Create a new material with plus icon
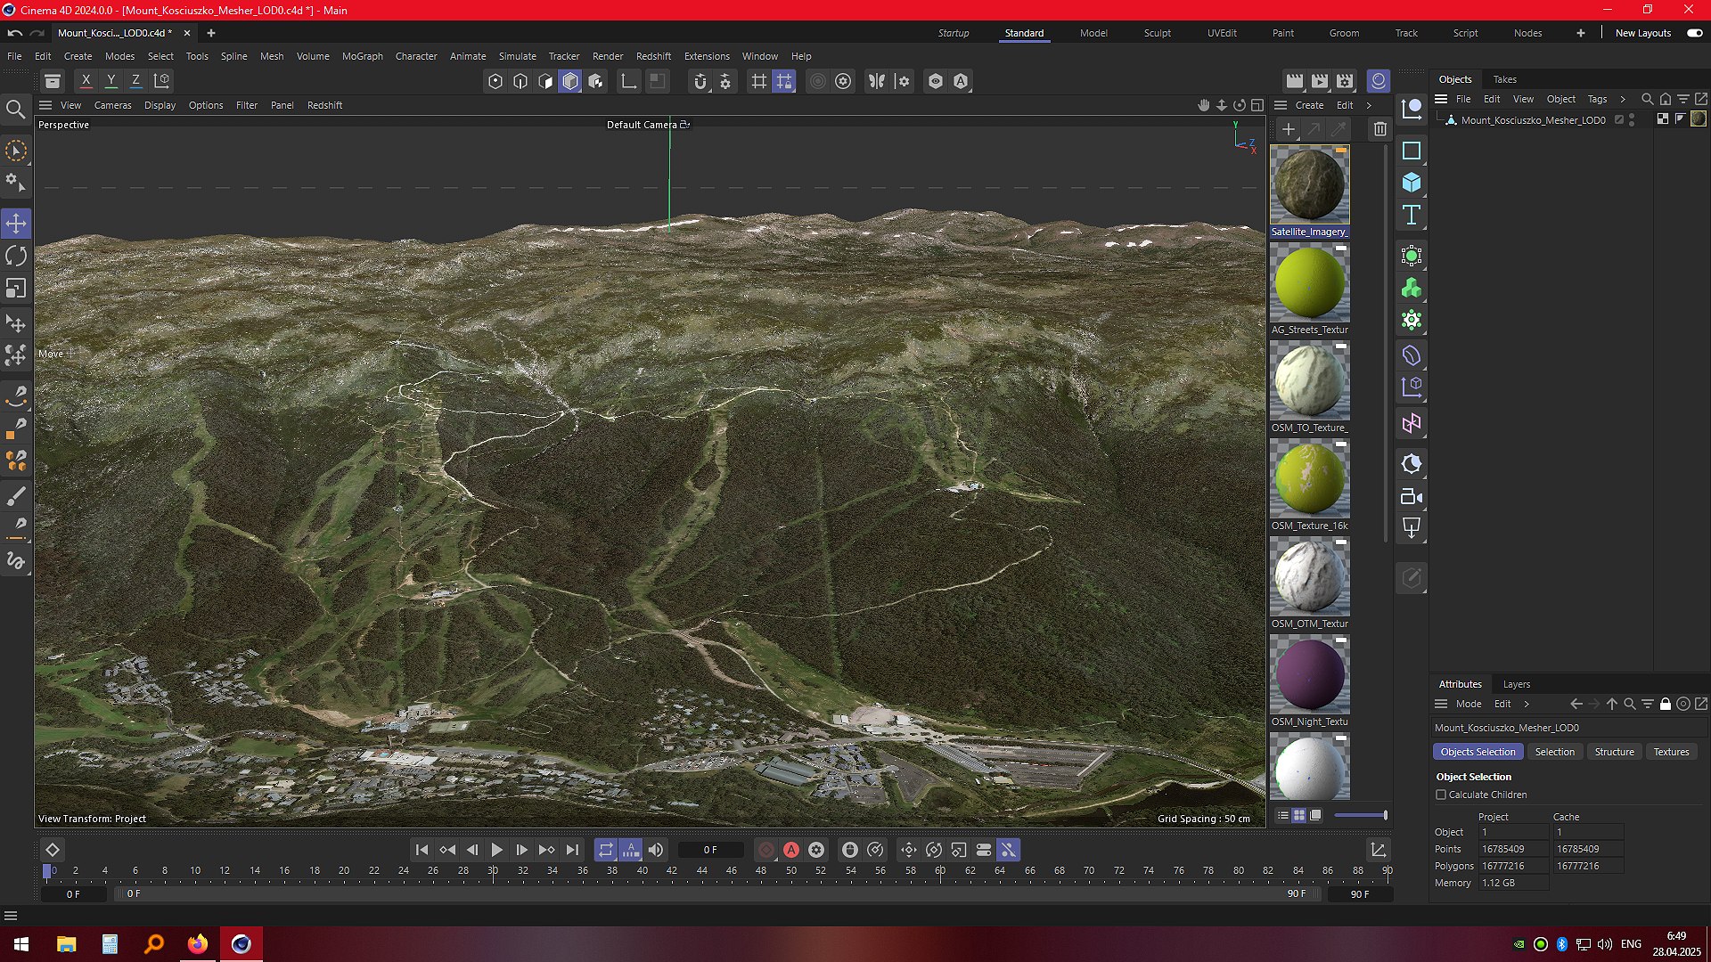The image size is (1711, 962). [1289, 129]
